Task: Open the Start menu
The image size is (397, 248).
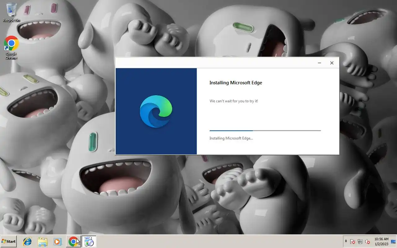Action: (x=9, y=241)
